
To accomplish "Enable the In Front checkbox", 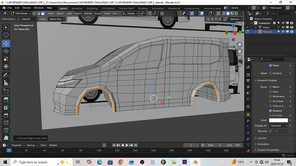I will (x=270, y=115).
